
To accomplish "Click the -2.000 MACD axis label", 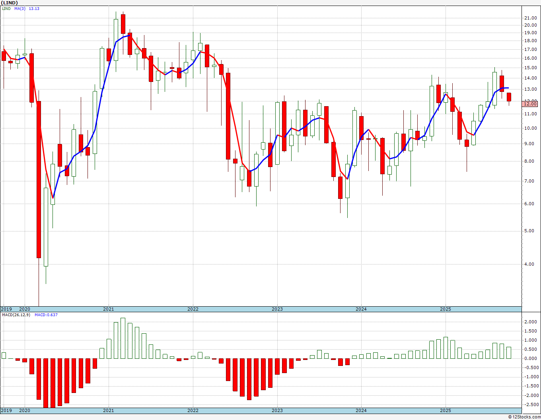I will click(x=531, y=395).
